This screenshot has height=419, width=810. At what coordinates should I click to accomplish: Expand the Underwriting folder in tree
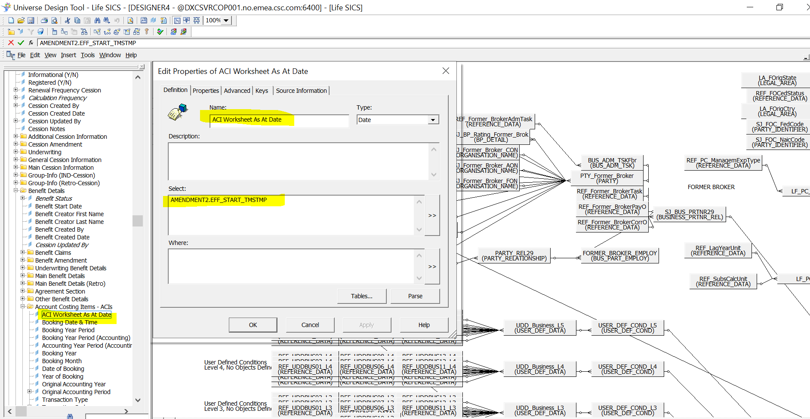click(x=16, y=152)
